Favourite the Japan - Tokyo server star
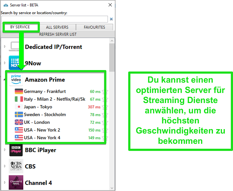Screen dimensions: 233x191 105,107
